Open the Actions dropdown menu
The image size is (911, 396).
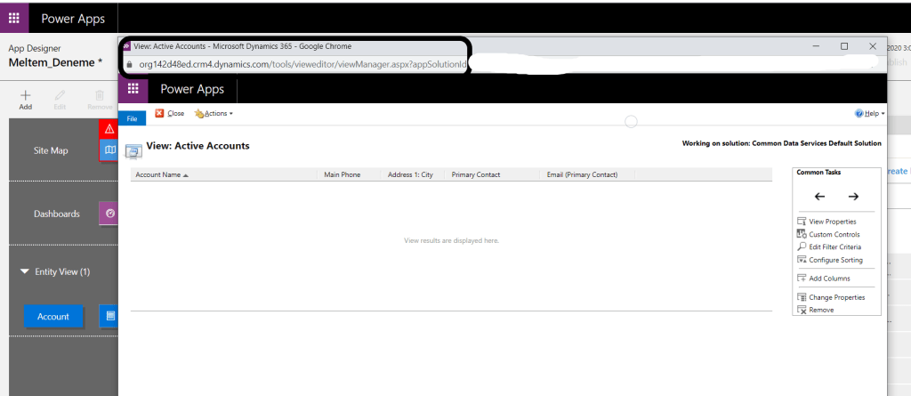(x=214, y=114)
